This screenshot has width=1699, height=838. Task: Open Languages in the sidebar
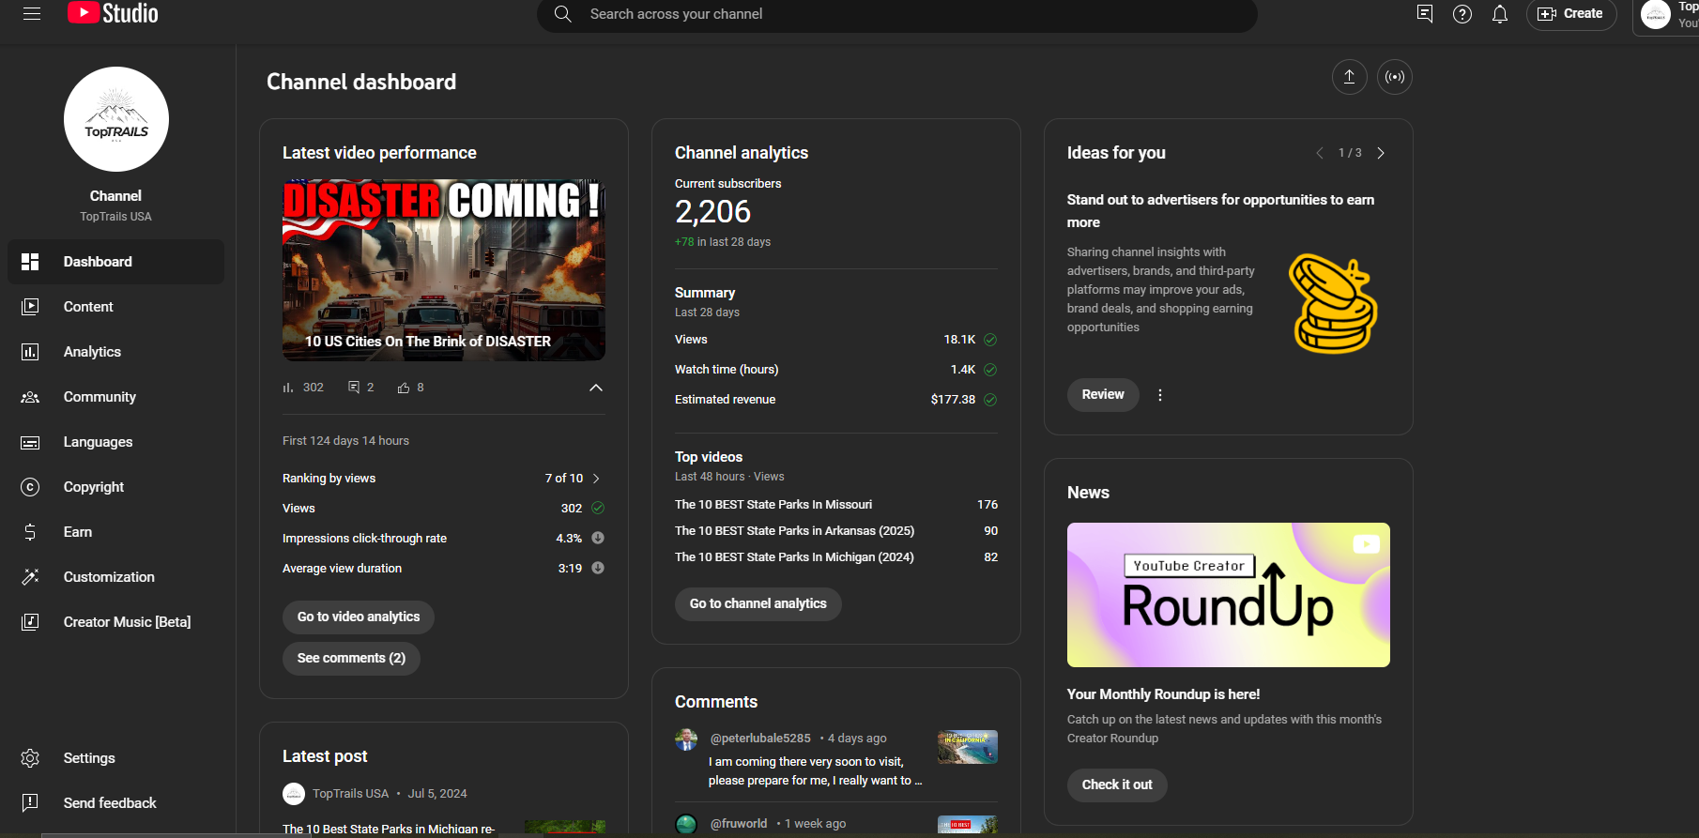[115, 442]
